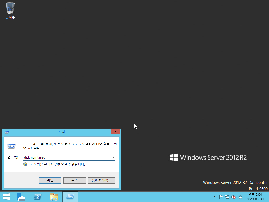Viewport: 269px width, 202px height.
Task: Click the Run dialog title bar icon
Action: pos(7,132)
